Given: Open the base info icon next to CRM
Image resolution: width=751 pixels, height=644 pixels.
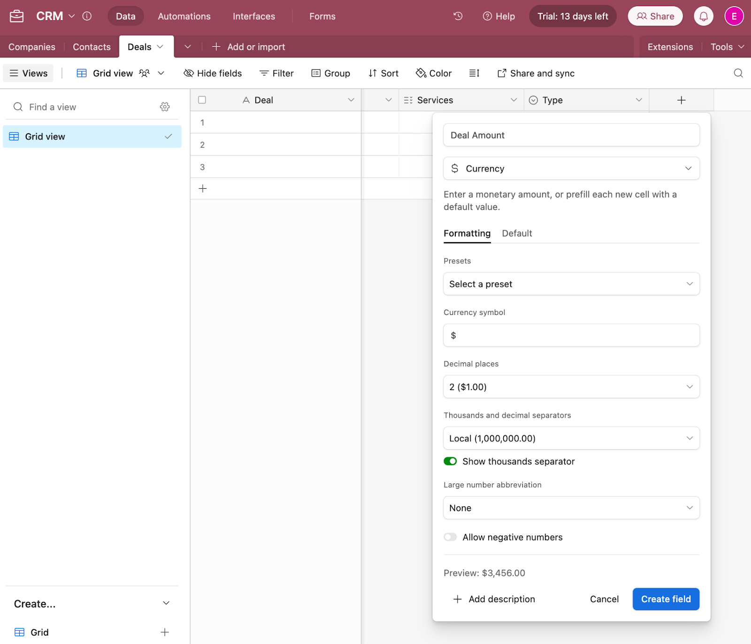Looking at the screenshot, I should coord(87,16).
